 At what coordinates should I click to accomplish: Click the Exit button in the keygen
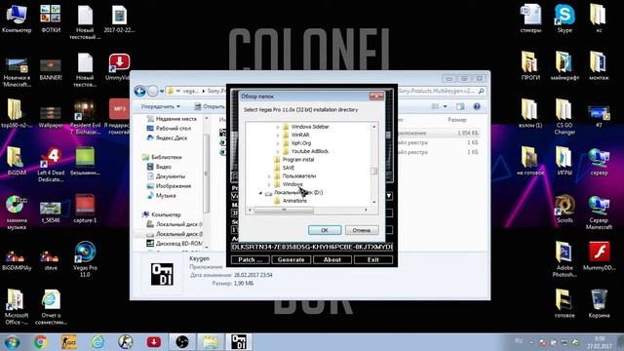coord(372,260)
